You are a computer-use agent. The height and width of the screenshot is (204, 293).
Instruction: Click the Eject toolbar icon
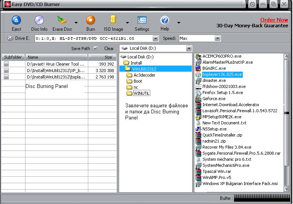pyautogui.click(x=16, y=20)
